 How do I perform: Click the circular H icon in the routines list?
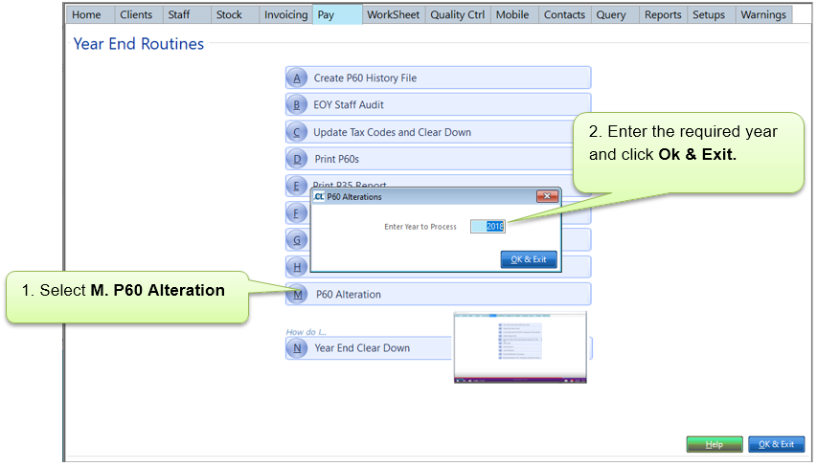point(297,267)
